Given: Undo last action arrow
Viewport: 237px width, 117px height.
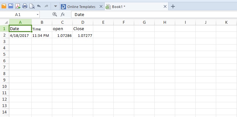Looking at the screenshot, I should 39,6.
